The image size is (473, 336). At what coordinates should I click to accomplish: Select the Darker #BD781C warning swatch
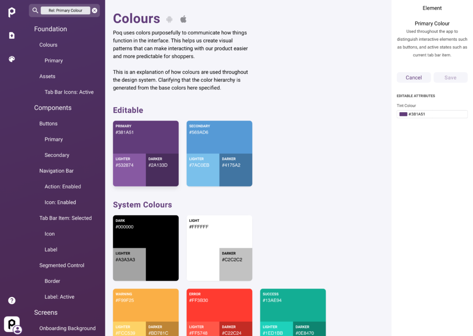pyautogui.click(x=162, y=329)
